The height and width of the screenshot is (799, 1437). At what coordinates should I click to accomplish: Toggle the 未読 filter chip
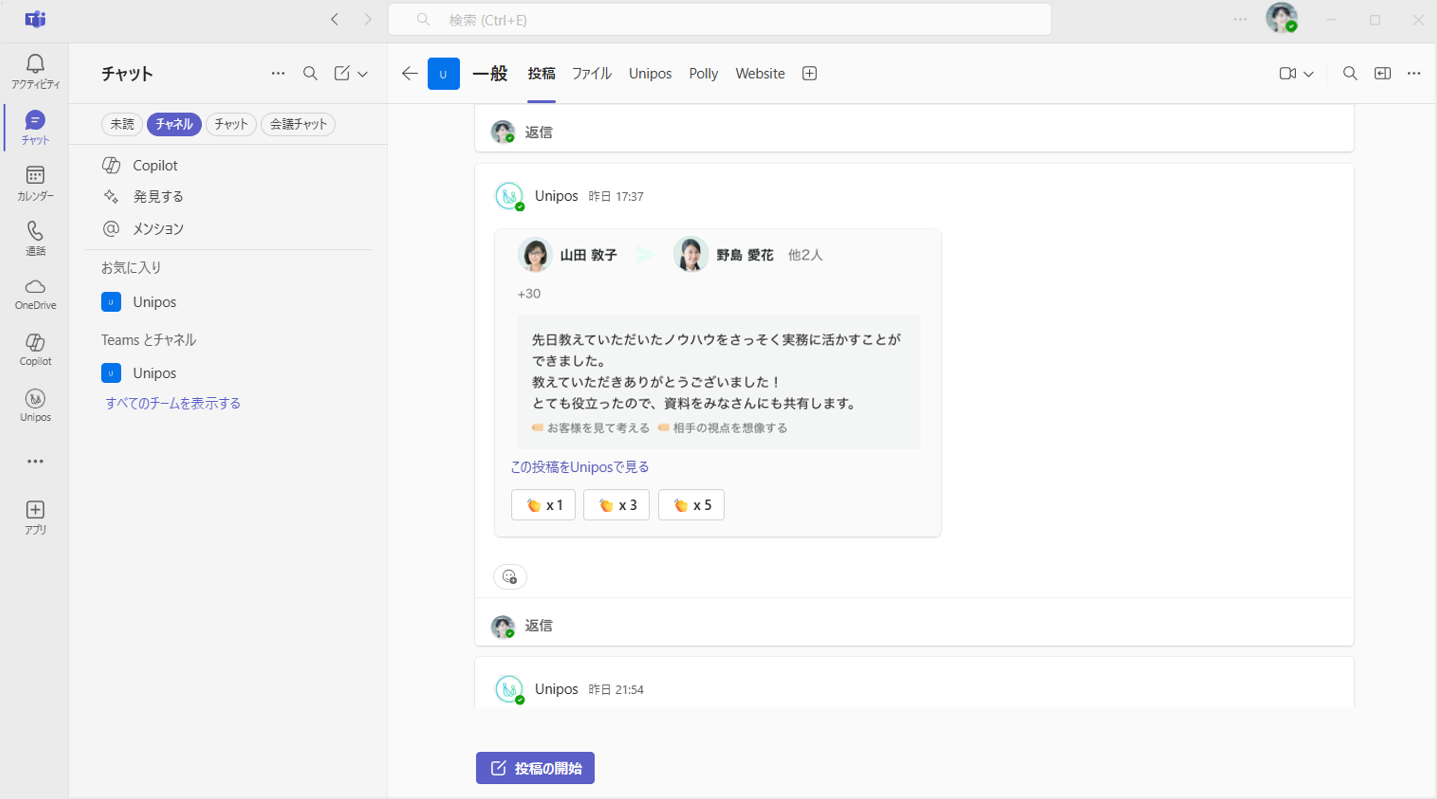pyautogui.click(x=122, y=124)
